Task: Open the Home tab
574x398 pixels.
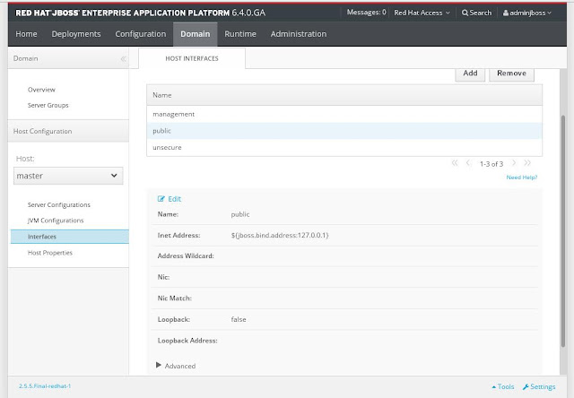Action: pos(26,34)
